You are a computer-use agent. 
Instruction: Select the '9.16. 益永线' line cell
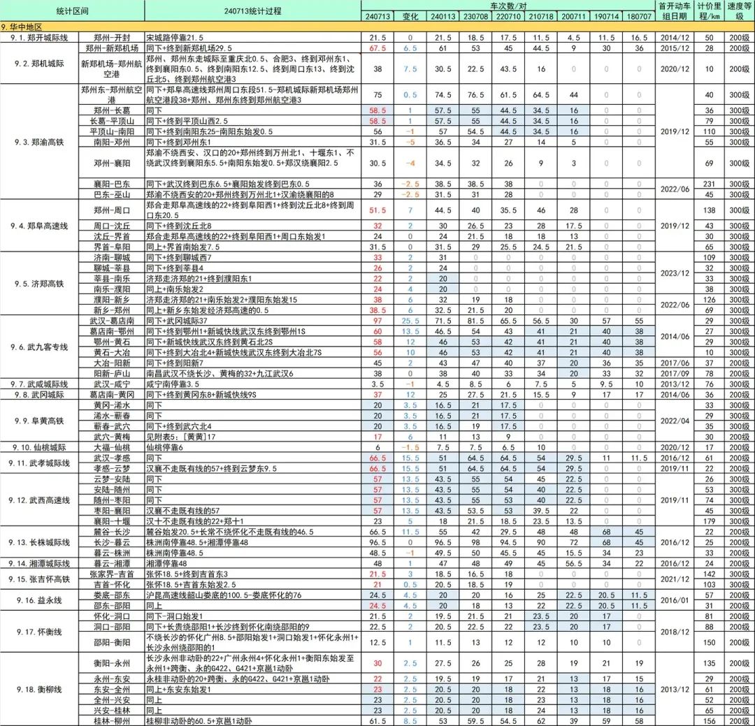[x=39, y=600]
